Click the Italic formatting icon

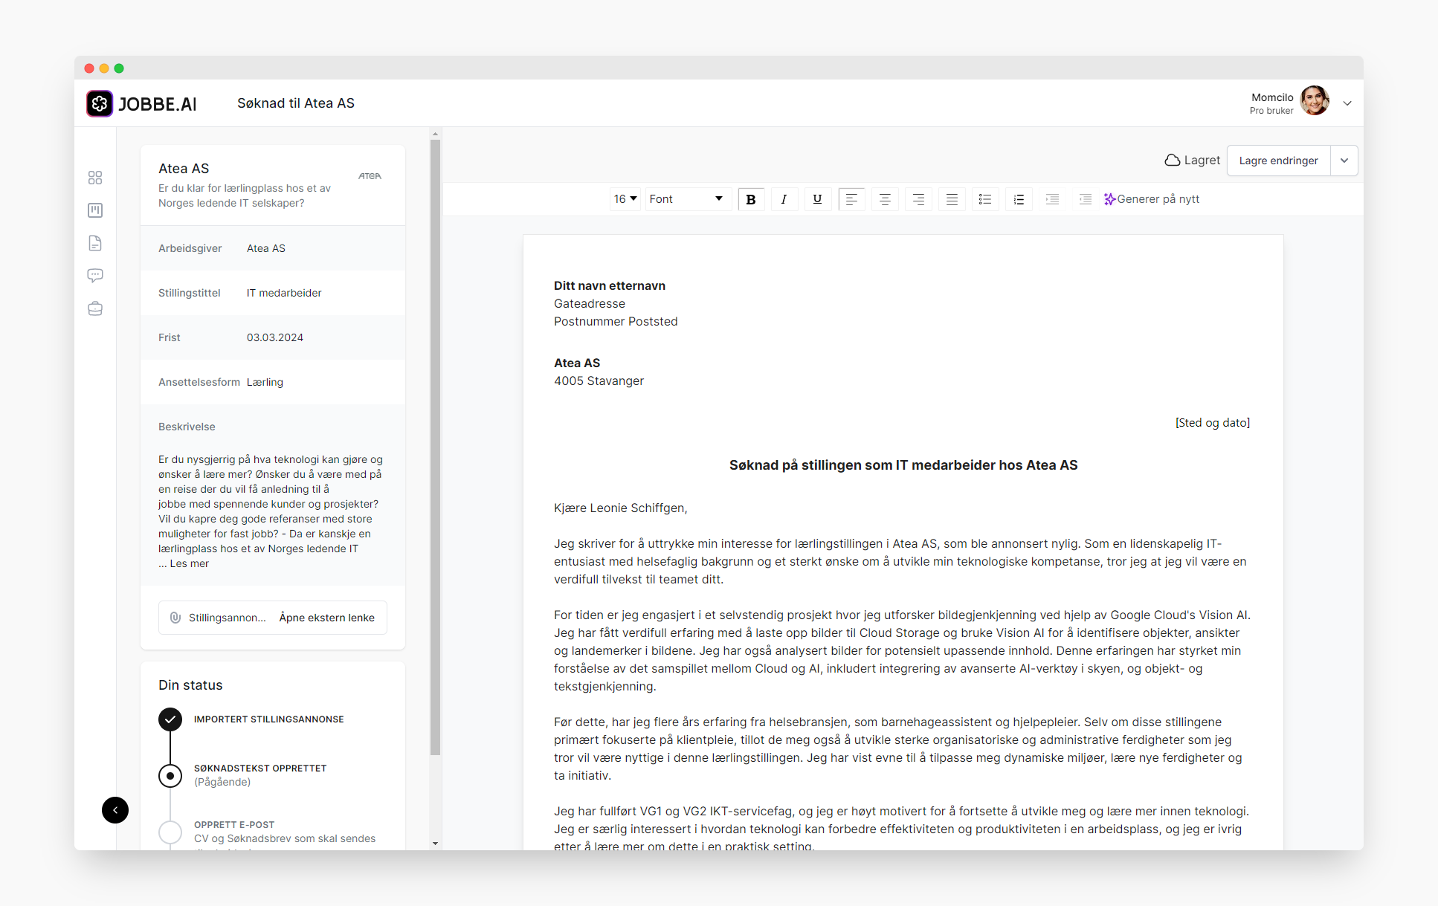(784, 199)
